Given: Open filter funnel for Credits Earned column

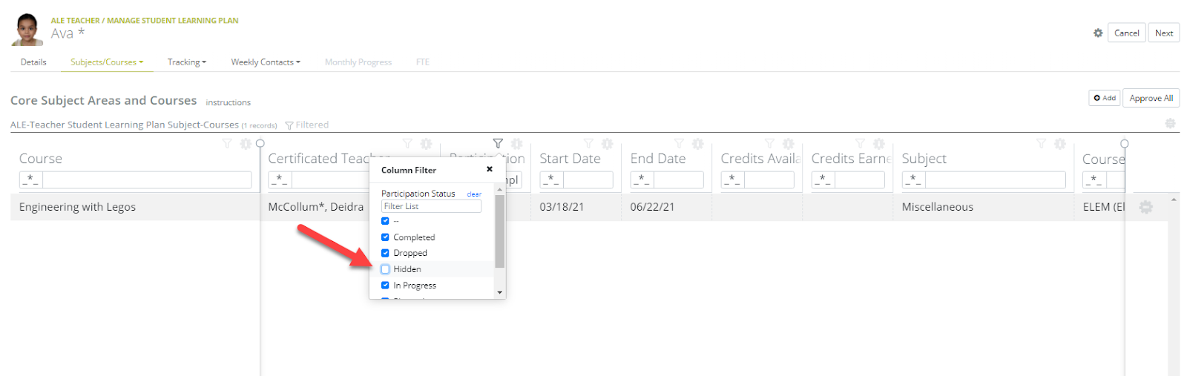Looking at the screenshot, I should click(x=860, y=144).
